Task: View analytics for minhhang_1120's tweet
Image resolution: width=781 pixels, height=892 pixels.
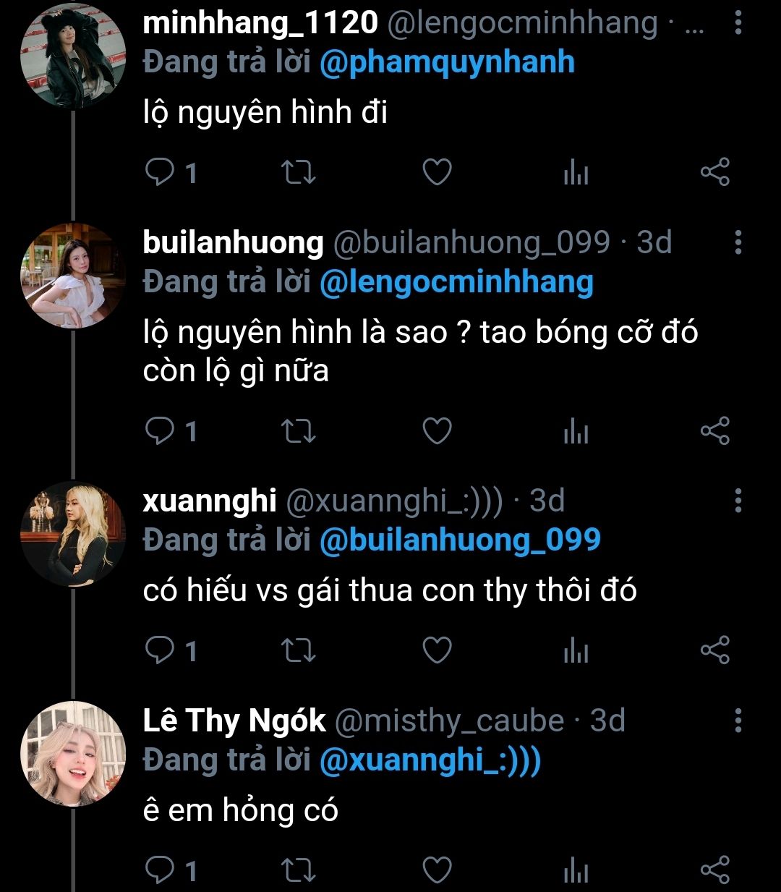Action: 576,174
